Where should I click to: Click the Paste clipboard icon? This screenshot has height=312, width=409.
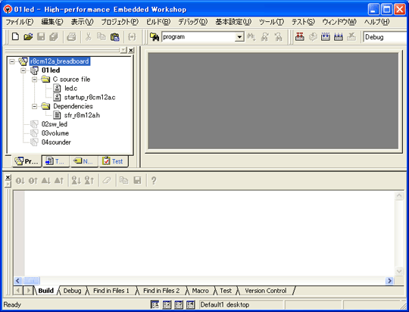coord(114,37)
